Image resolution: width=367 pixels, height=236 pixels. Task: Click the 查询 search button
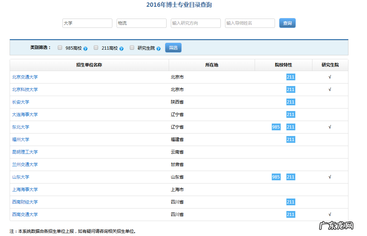(287, 23)
